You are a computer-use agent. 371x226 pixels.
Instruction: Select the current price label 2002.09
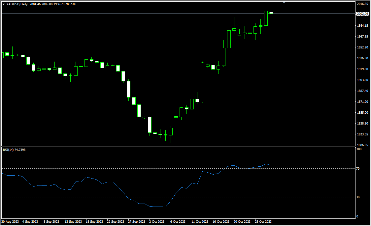pos(362,14)
